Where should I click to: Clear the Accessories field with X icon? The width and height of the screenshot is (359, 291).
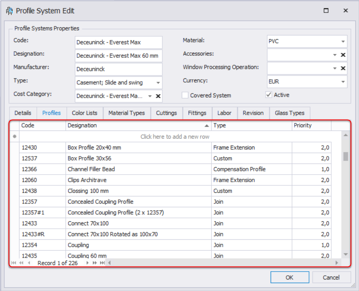pos(343,55)
